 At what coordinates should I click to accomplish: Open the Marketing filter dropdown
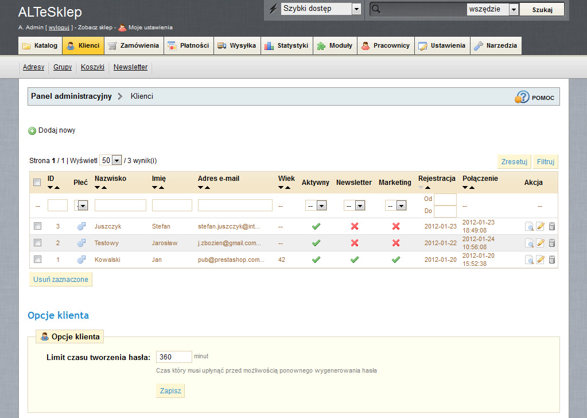(396, 205)
